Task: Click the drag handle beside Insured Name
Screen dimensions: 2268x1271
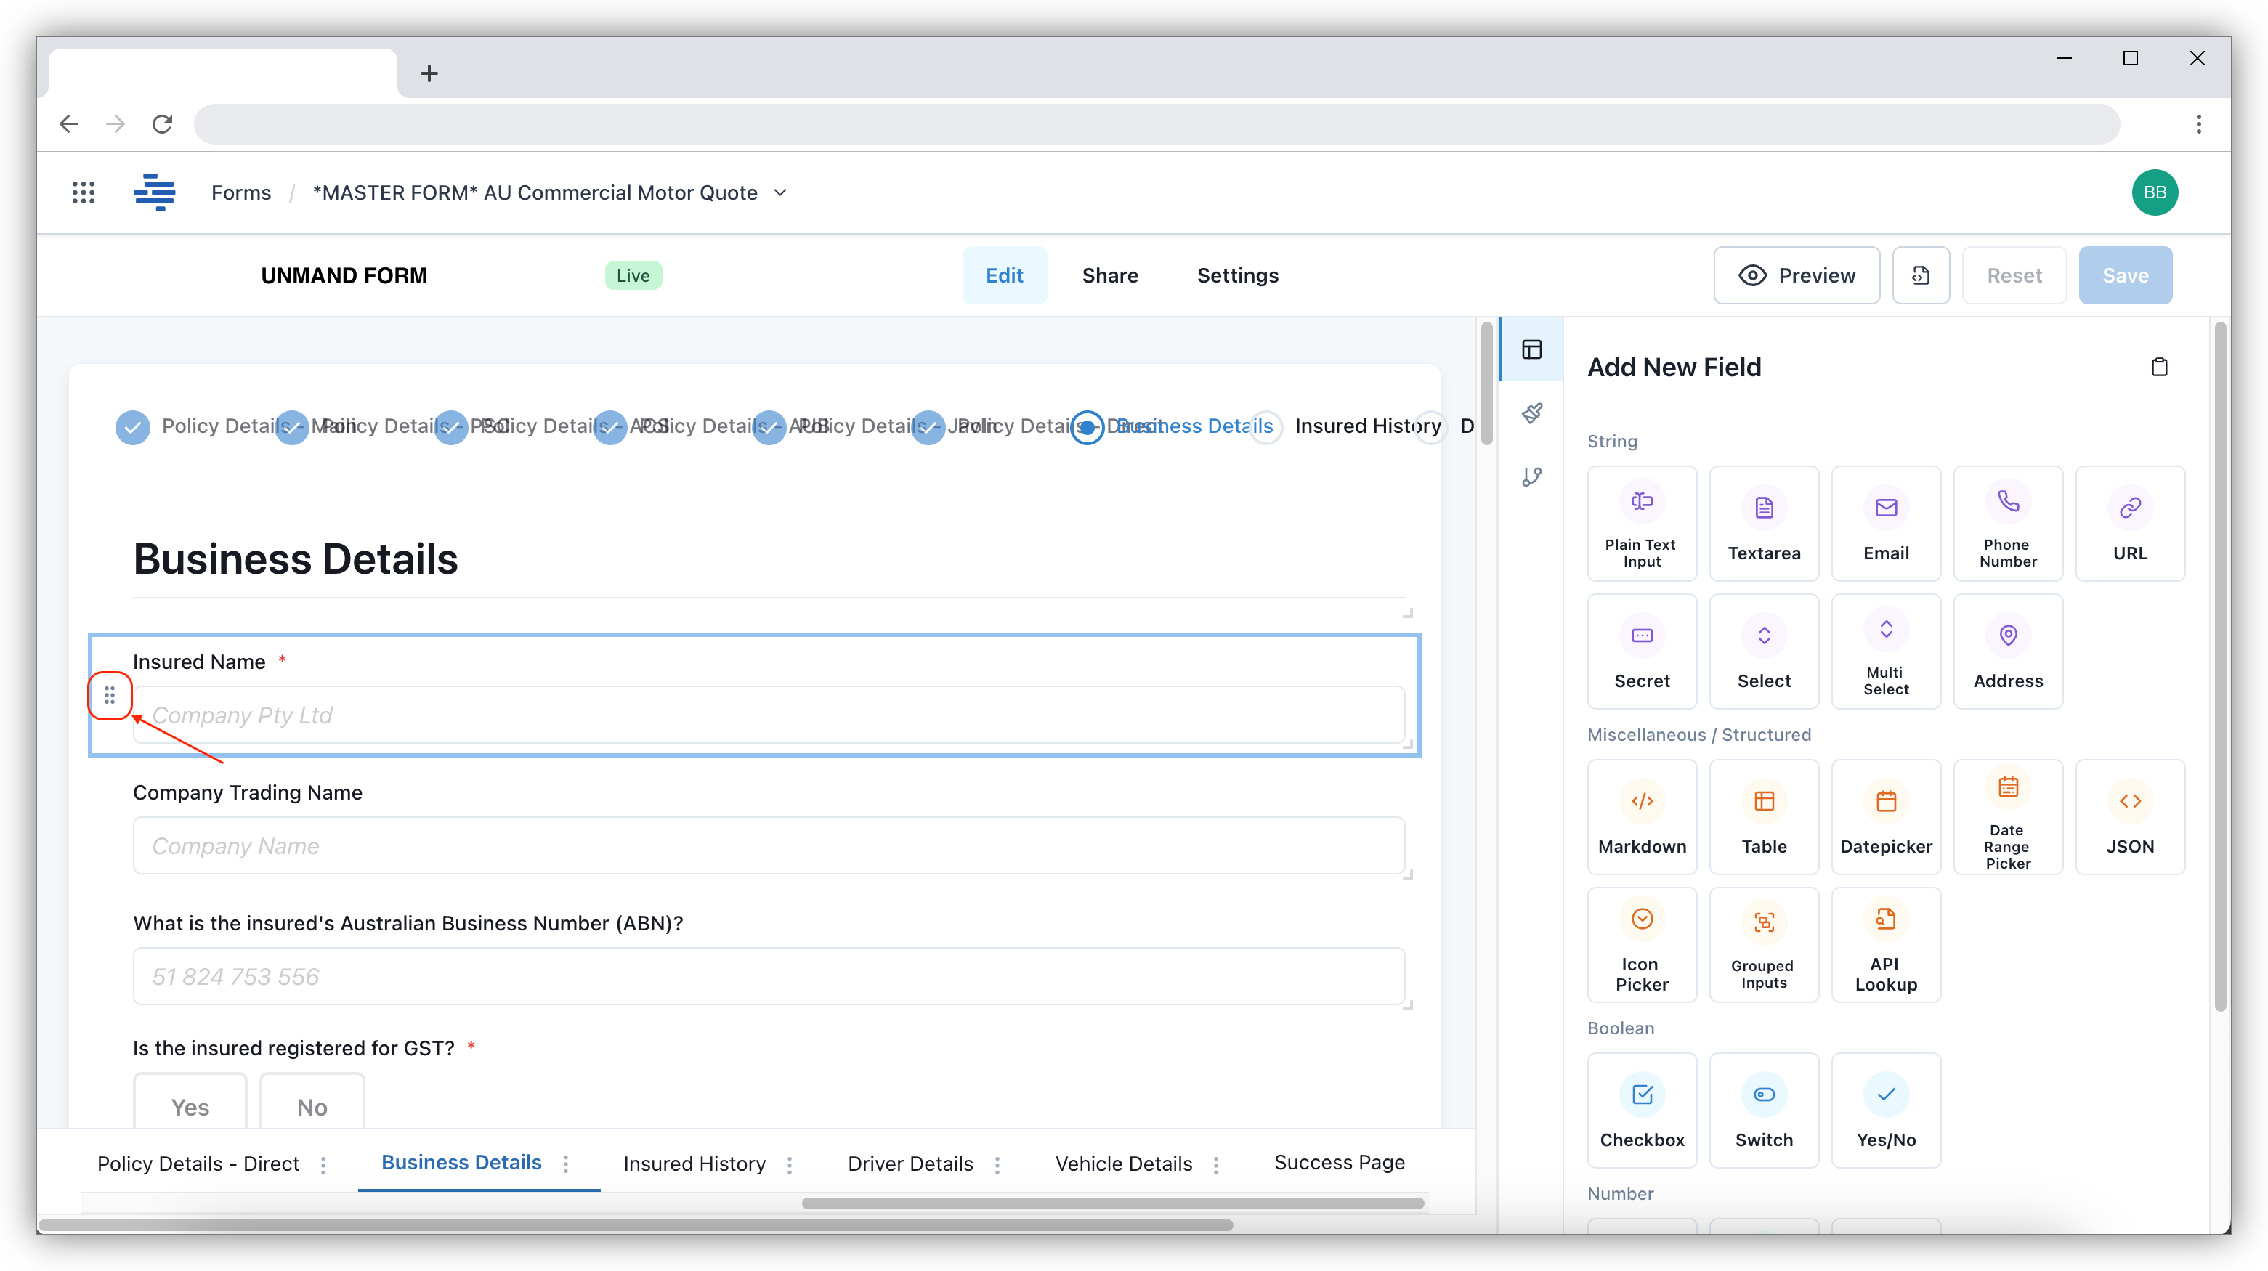Action: tap(109, 697)
